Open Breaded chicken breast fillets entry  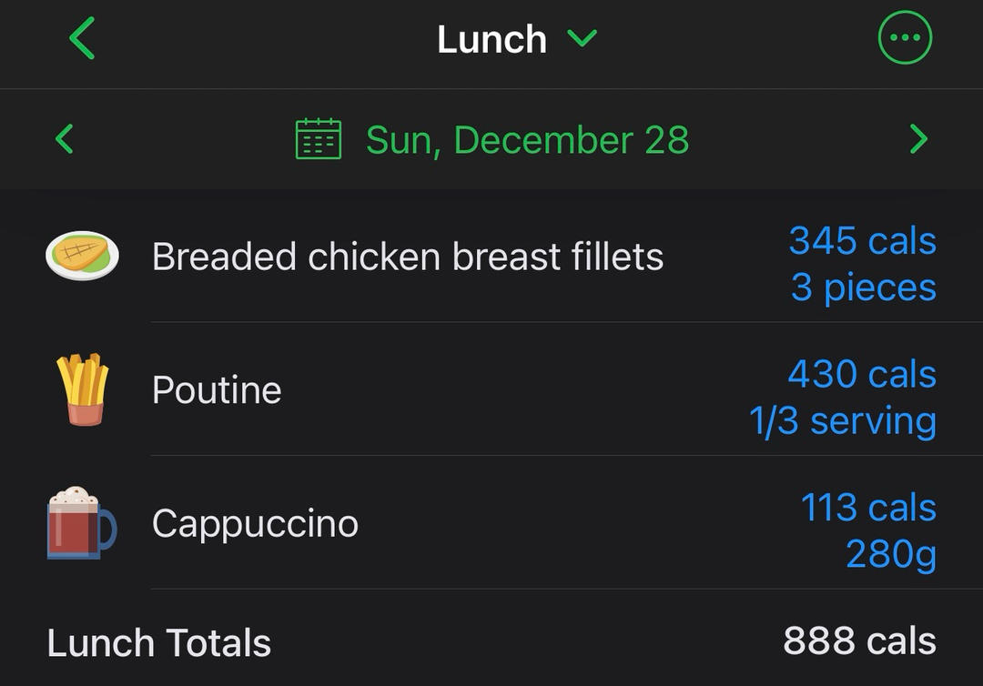click(x=407, y=257)
